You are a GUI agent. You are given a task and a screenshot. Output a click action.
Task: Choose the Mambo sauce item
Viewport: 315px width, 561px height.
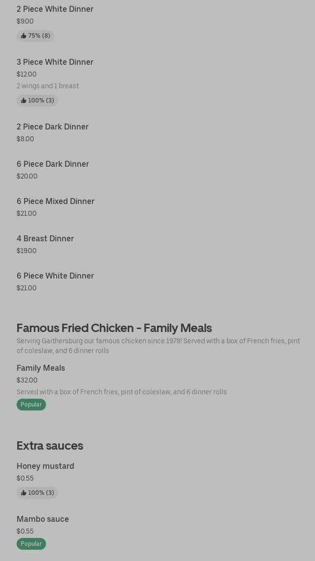click(x=43, y=519)
